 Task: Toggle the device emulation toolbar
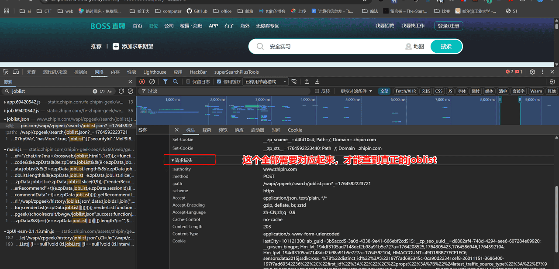(x=16, y=71)
